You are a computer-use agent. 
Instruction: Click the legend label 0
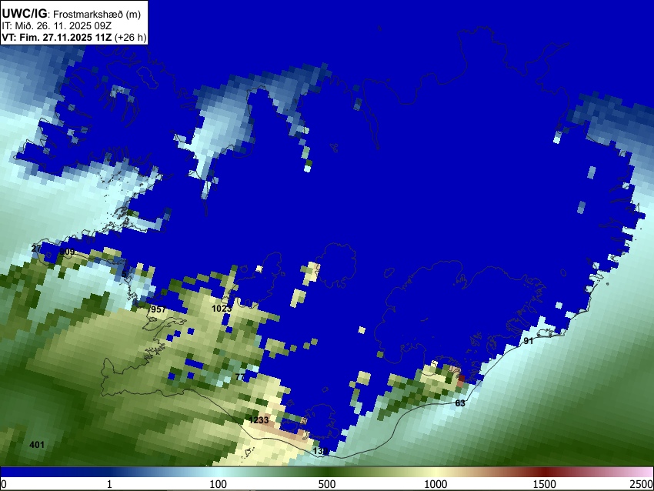coord(4,484)
